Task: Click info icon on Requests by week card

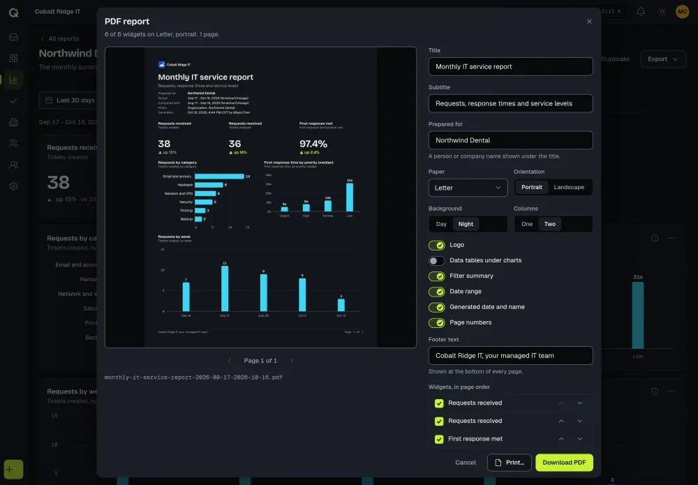Action: 655,391
